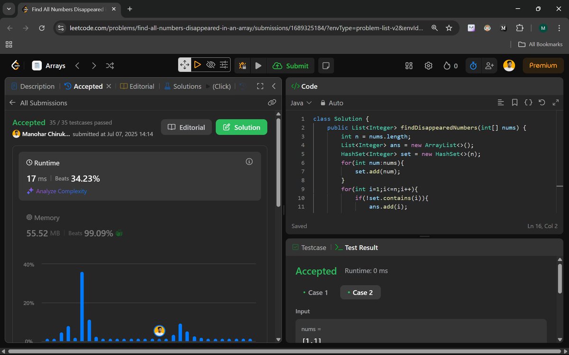
Task: Go back to All Submissions
Action: 38,103
